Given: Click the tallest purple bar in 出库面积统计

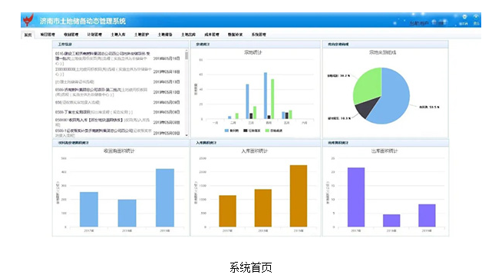Looking at the screenshot, I should (x=356, y=197).
